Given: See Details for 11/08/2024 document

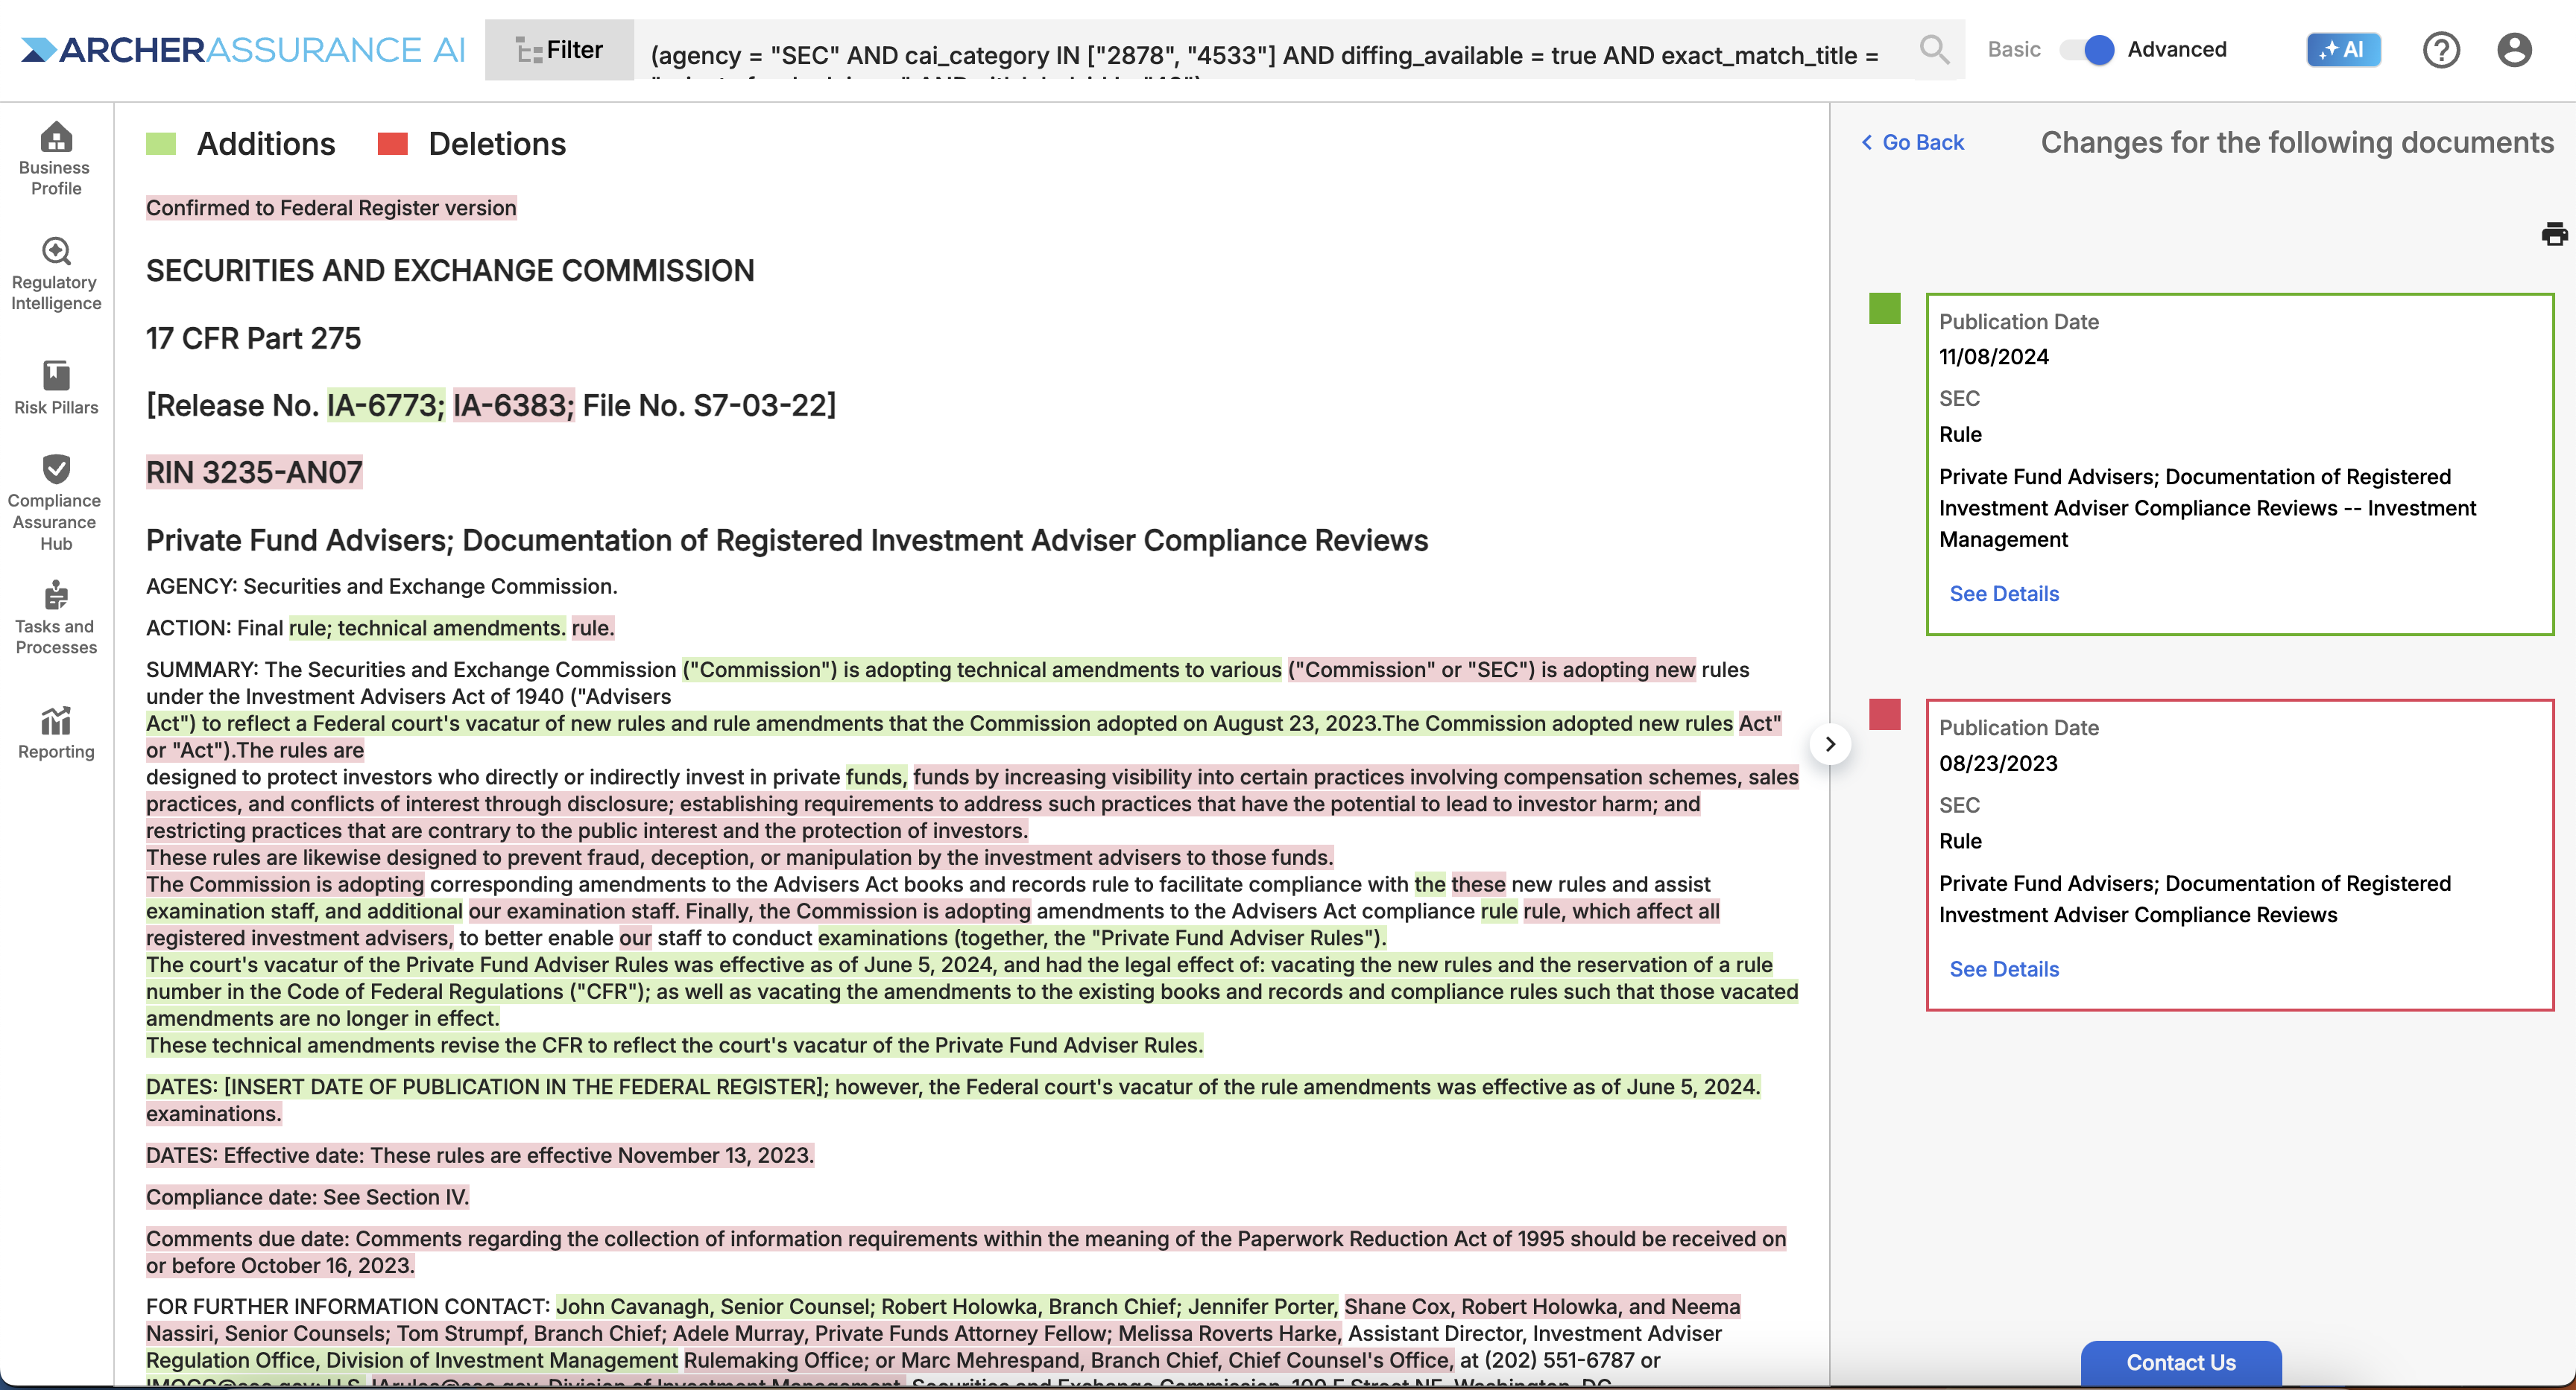Looking at the screenshot, I should (x=2004, y=594).
